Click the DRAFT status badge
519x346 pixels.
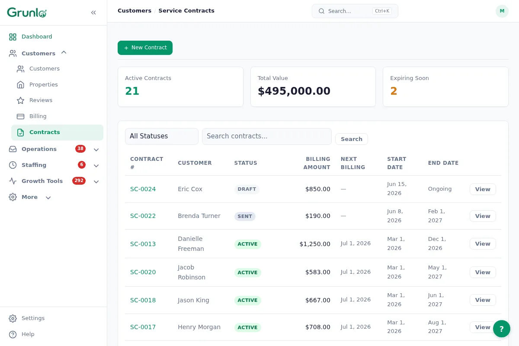click(x=247, y=189)
